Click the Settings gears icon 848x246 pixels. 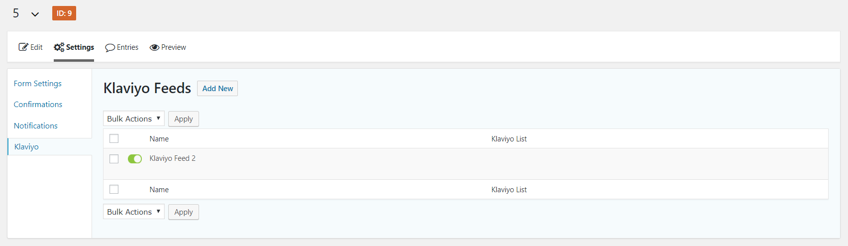point(59,47)
